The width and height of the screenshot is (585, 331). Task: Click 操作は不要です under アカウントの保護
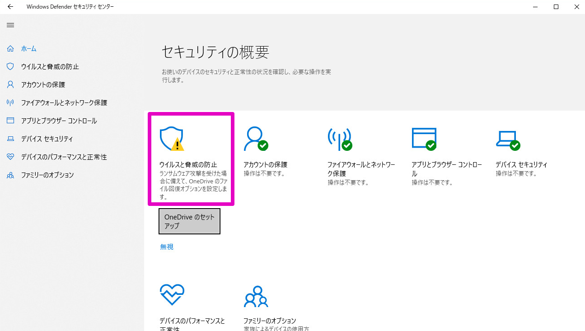click(264, 173)
